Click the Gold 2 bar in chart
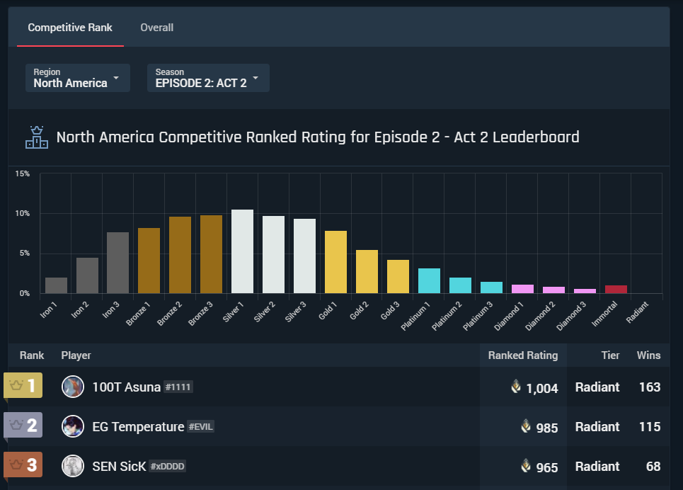The width and height of the screenshot is (683, 490). [367, 272]
